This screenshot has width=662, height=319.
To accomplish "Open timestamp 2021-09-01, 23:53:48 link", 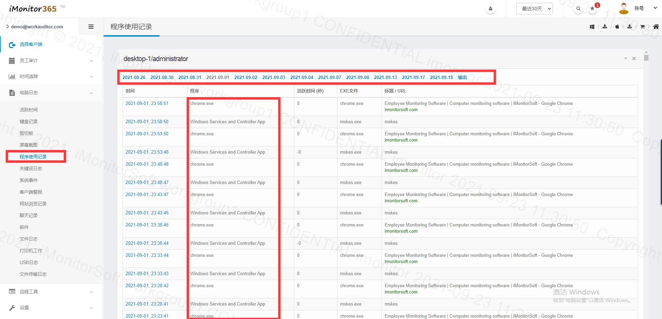I will pos(147,152).
